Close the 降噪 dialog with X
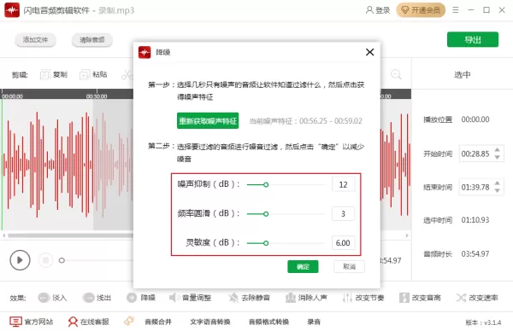Screen dimensions: 513x331 (369, 52)
